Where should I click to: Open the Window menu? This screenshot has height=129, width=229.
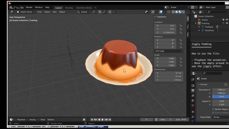point(39,7)
